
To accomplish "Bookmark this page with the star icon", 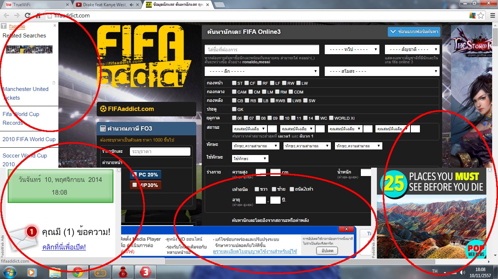I will pyautogui.click(x=481, y=16).
